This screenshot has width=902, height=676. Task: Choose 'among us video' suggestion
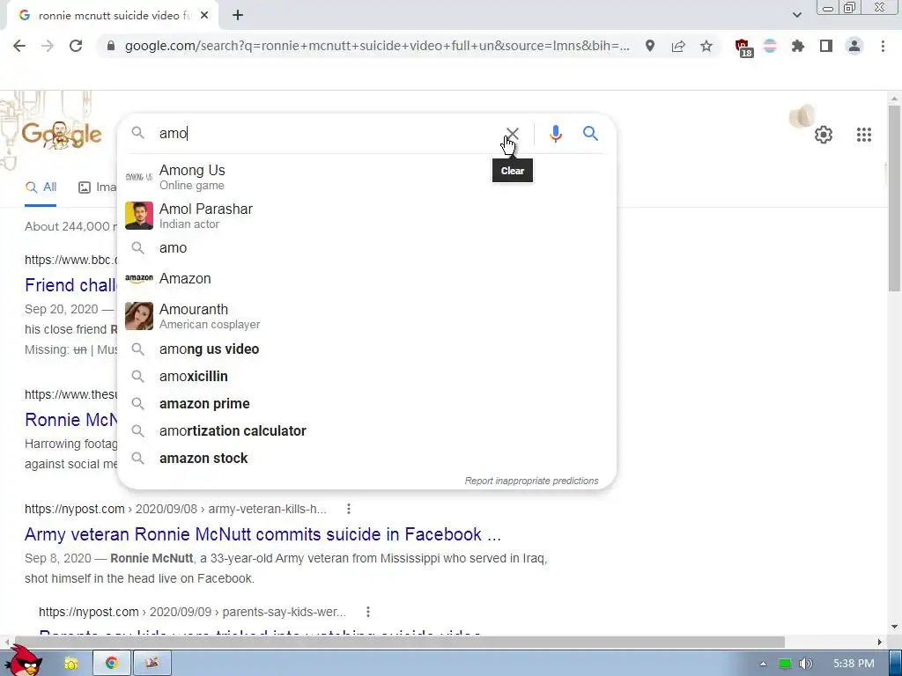pos(366,349)
